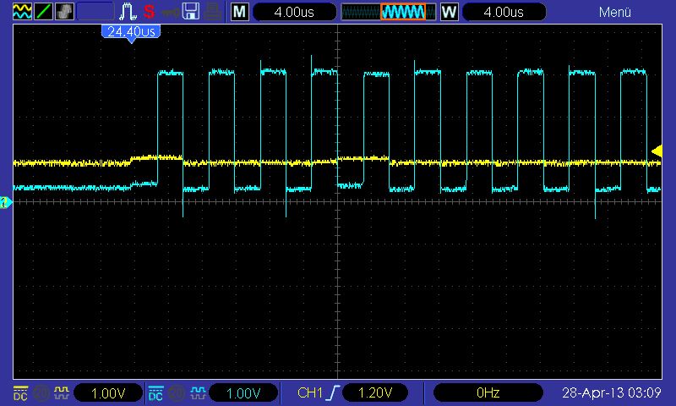676x406 pixels.
Task: Click the M main timebase indicator
Action: coord(240,12)
